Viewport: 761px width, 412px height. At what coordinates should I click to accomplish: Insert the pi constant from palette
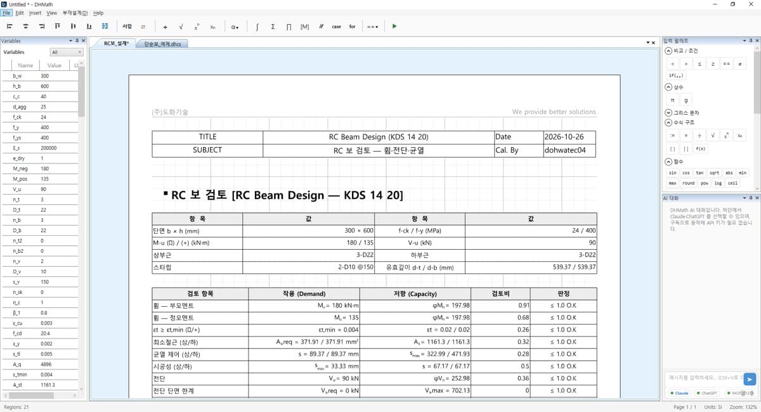click(673, 100)
